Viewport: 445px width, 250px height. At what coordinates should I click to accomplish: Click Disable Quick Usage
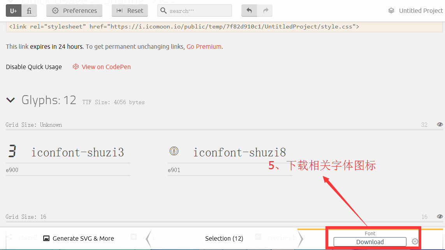[x=34, y=67]
